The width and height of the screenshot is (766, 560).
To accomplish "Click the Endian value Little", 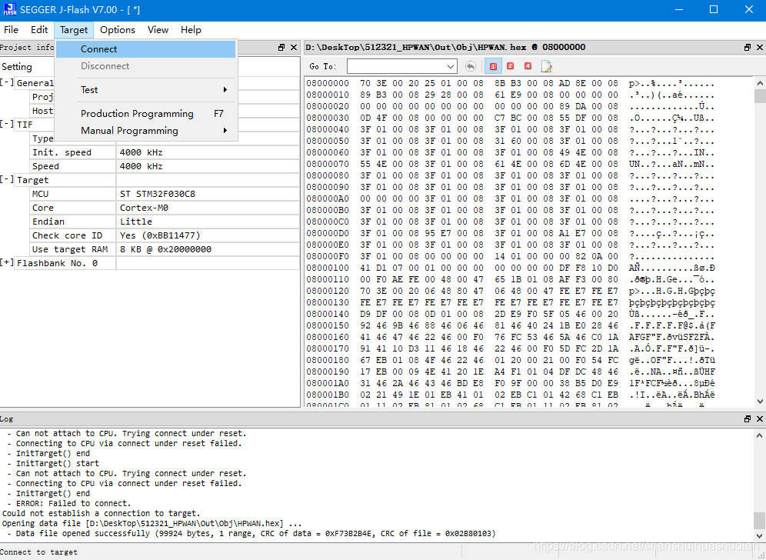I will [136, 222].
